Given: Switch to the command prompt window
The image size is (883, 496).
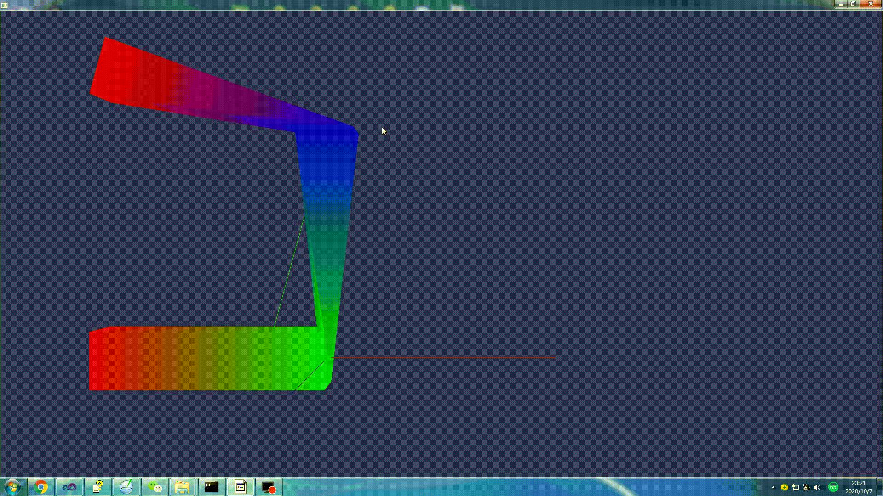Looking at the screenshot, I should click(x=212, y=487).
